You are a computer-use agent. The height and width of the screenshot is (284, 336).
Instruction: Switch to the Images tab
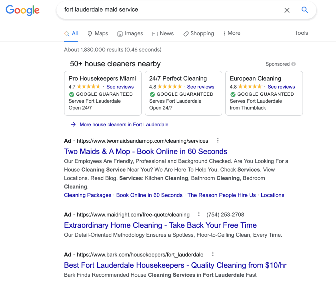point(130,33)
